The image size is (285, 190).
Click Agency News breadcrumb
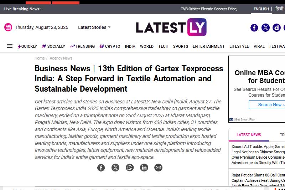pyautogui.click(x=61, y=58)
